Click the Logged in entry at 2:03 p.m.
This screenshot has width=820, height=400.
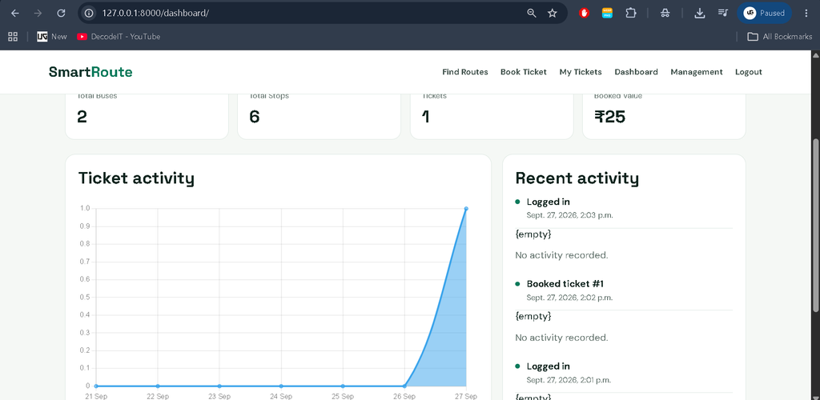[x=548, y=202]
